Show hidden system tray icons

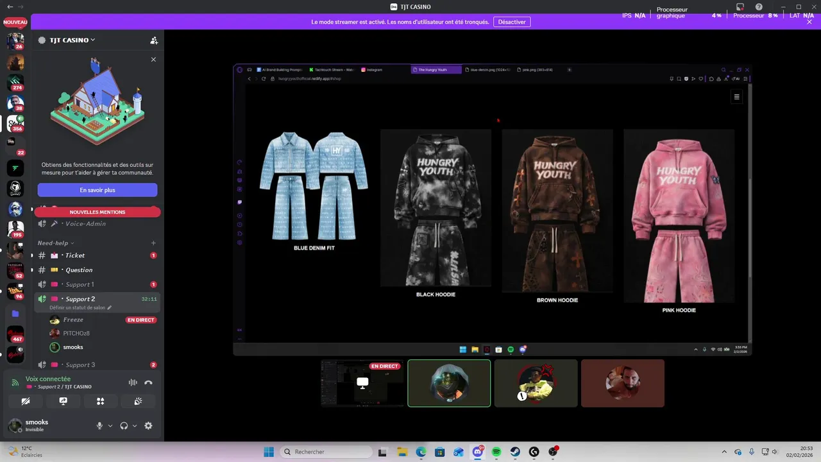[x=724, y=452]
